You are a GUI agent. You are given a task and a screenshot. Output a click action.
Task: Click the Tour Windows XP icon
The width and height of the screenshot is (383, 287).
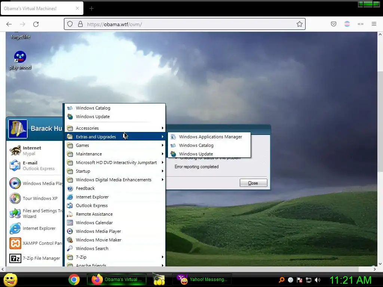pos(15,198)
